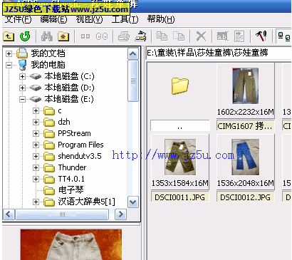Click the move files toolbar icon
Image resolution: width=292 pixels, height=260 pixels.
coord(179,36)
